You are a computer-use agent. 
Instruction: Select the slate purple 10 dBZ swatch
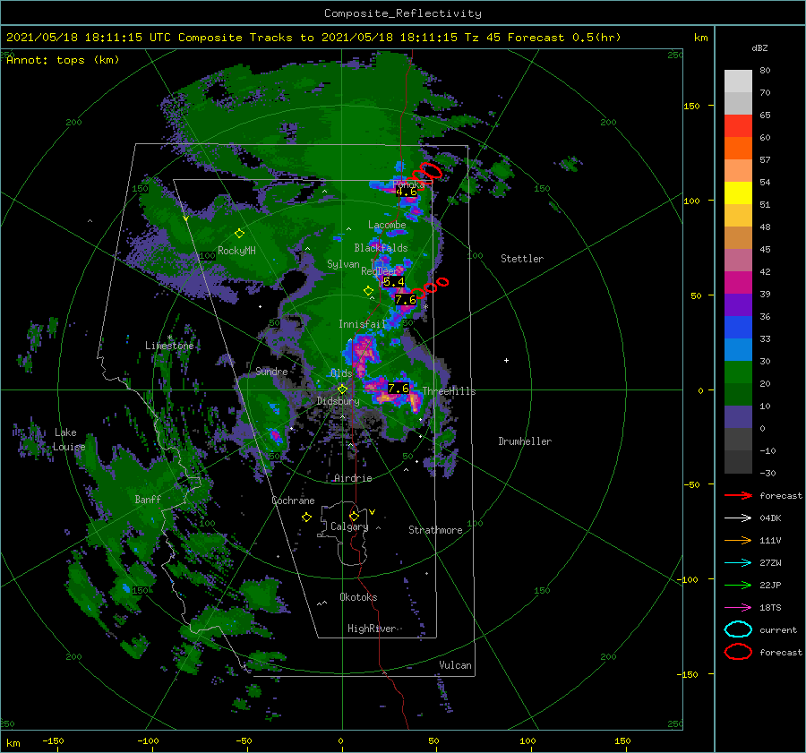pos(738,417)
